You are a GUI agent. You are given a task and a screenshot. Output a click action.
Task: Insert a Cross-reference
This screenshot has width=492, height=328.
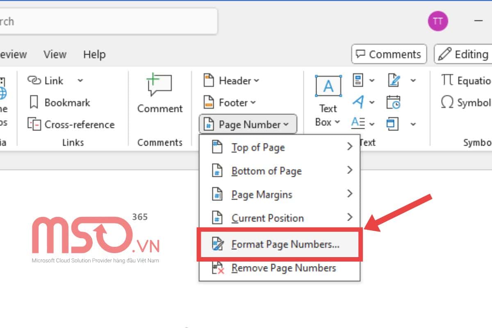[71, 124]
